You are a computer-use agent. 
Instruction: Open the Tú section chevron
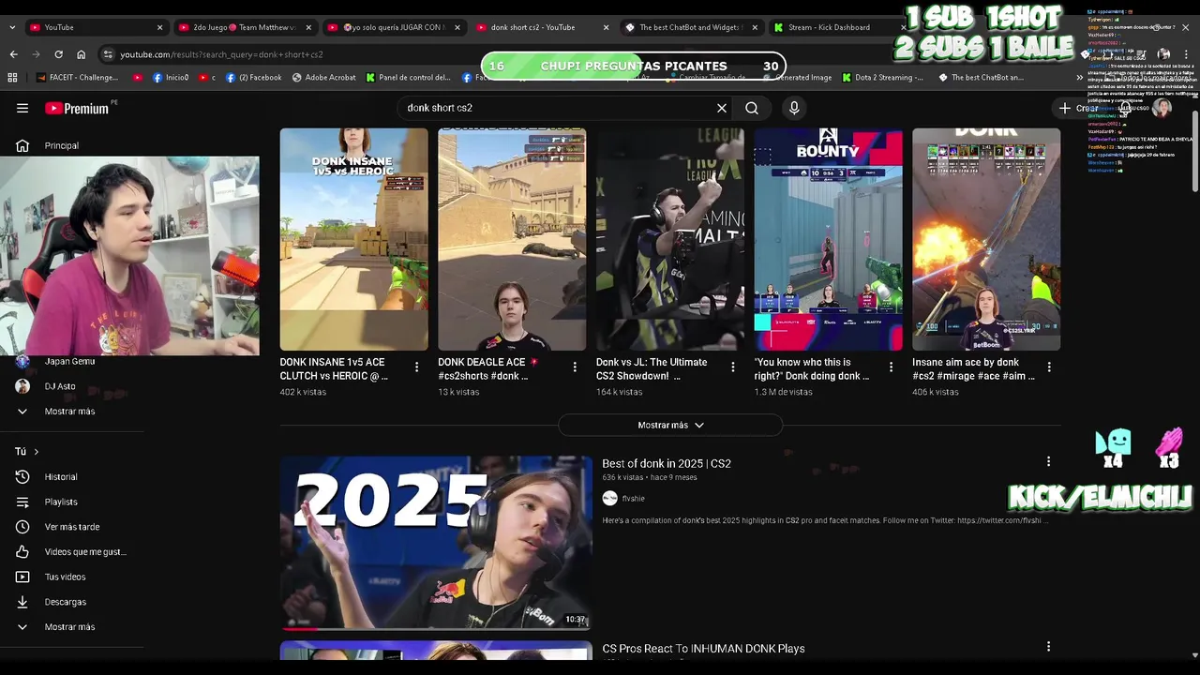pos(37,452)
